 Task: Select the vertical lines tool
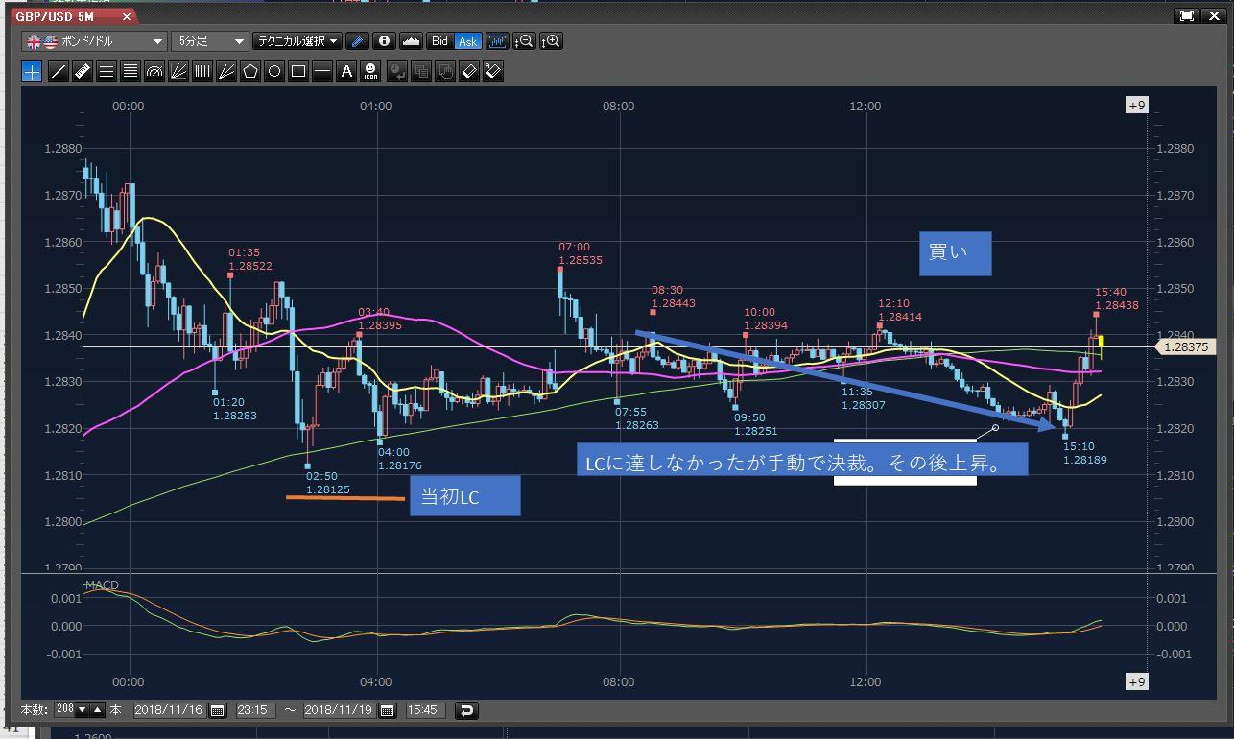click(202, 71)
